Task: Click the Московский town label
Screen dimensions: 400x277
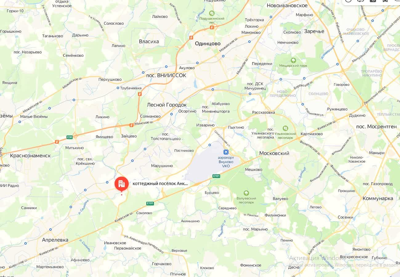Action: [x=274, y=153]
